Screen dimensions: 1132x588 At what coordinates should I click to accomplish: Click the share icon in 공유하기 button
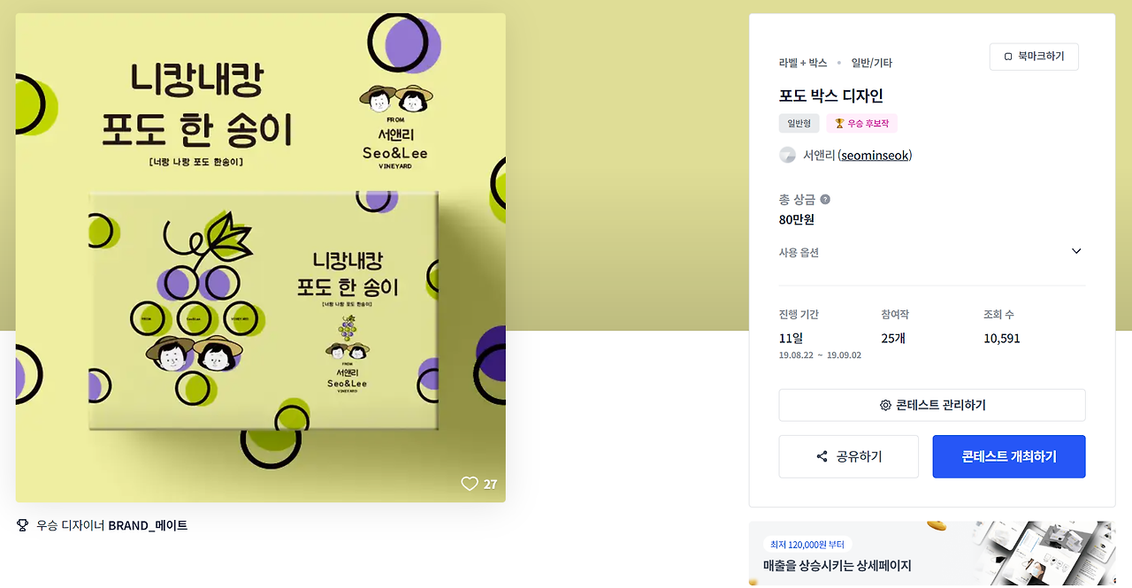coord(822,456)
